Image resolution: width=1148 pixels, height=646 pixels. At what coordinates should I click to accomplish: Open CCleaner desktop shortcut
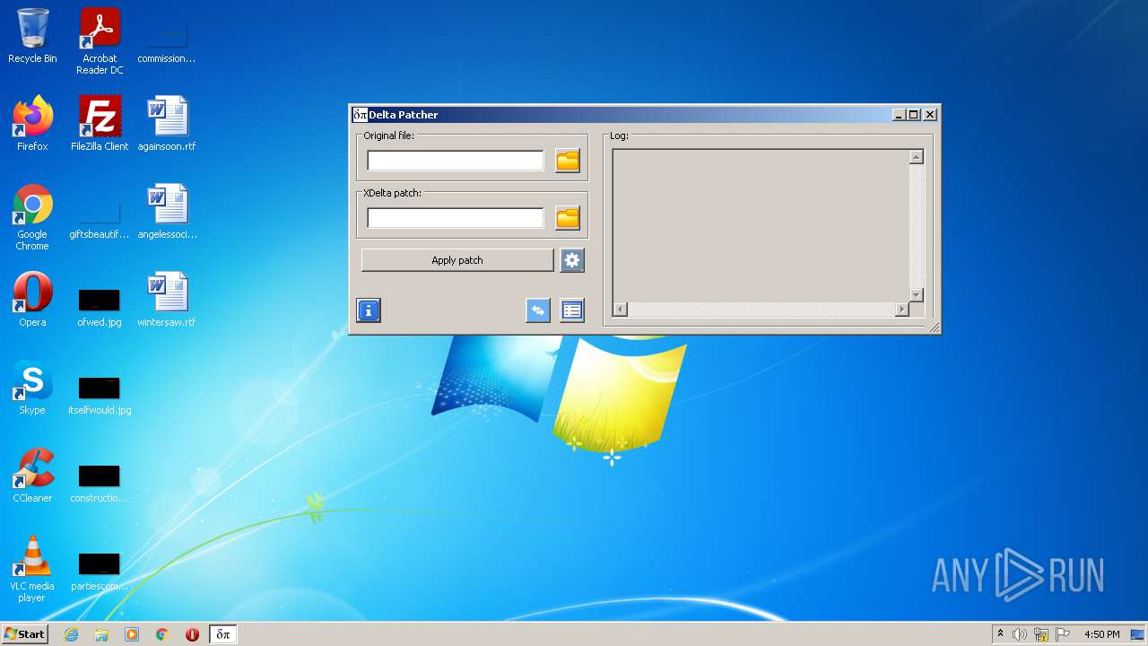click(32, 476)
